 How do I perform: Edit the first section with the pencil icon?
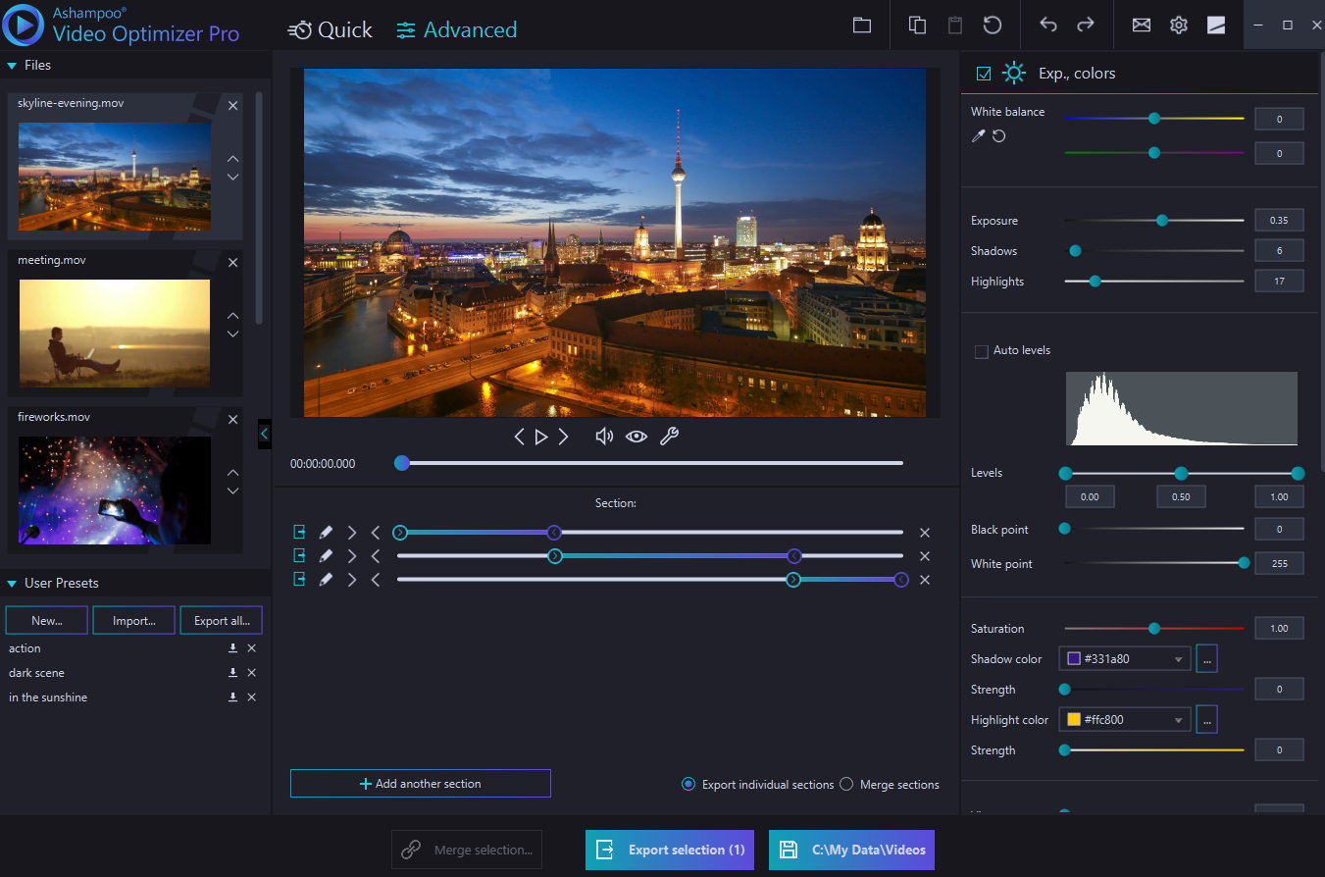[326, 531]
